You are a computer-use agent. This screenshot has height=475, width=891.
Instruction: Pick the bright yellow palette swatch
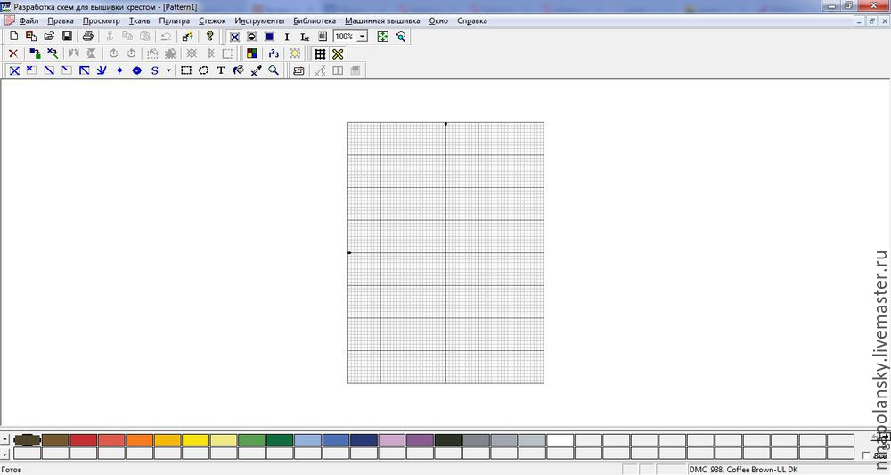[x=195, y=439]
